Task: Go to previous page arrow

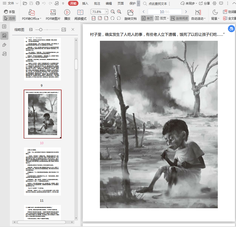Action: coord(143,12)
